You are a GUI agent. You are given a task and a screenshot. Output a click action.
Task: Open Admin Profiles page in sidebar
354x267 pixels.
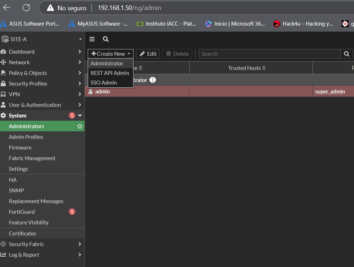click(26, 137)
